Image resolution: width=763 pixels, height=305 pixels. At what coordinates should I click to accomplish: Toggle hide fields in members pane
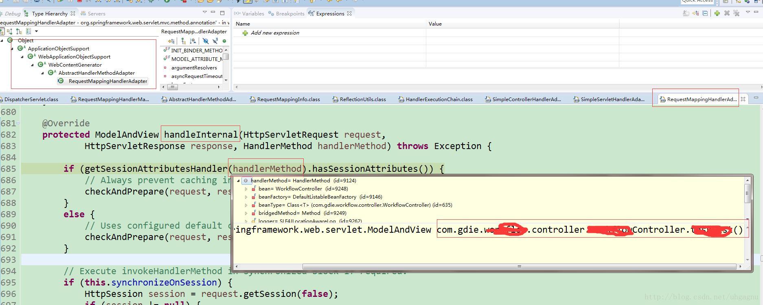tap(206, 41)
